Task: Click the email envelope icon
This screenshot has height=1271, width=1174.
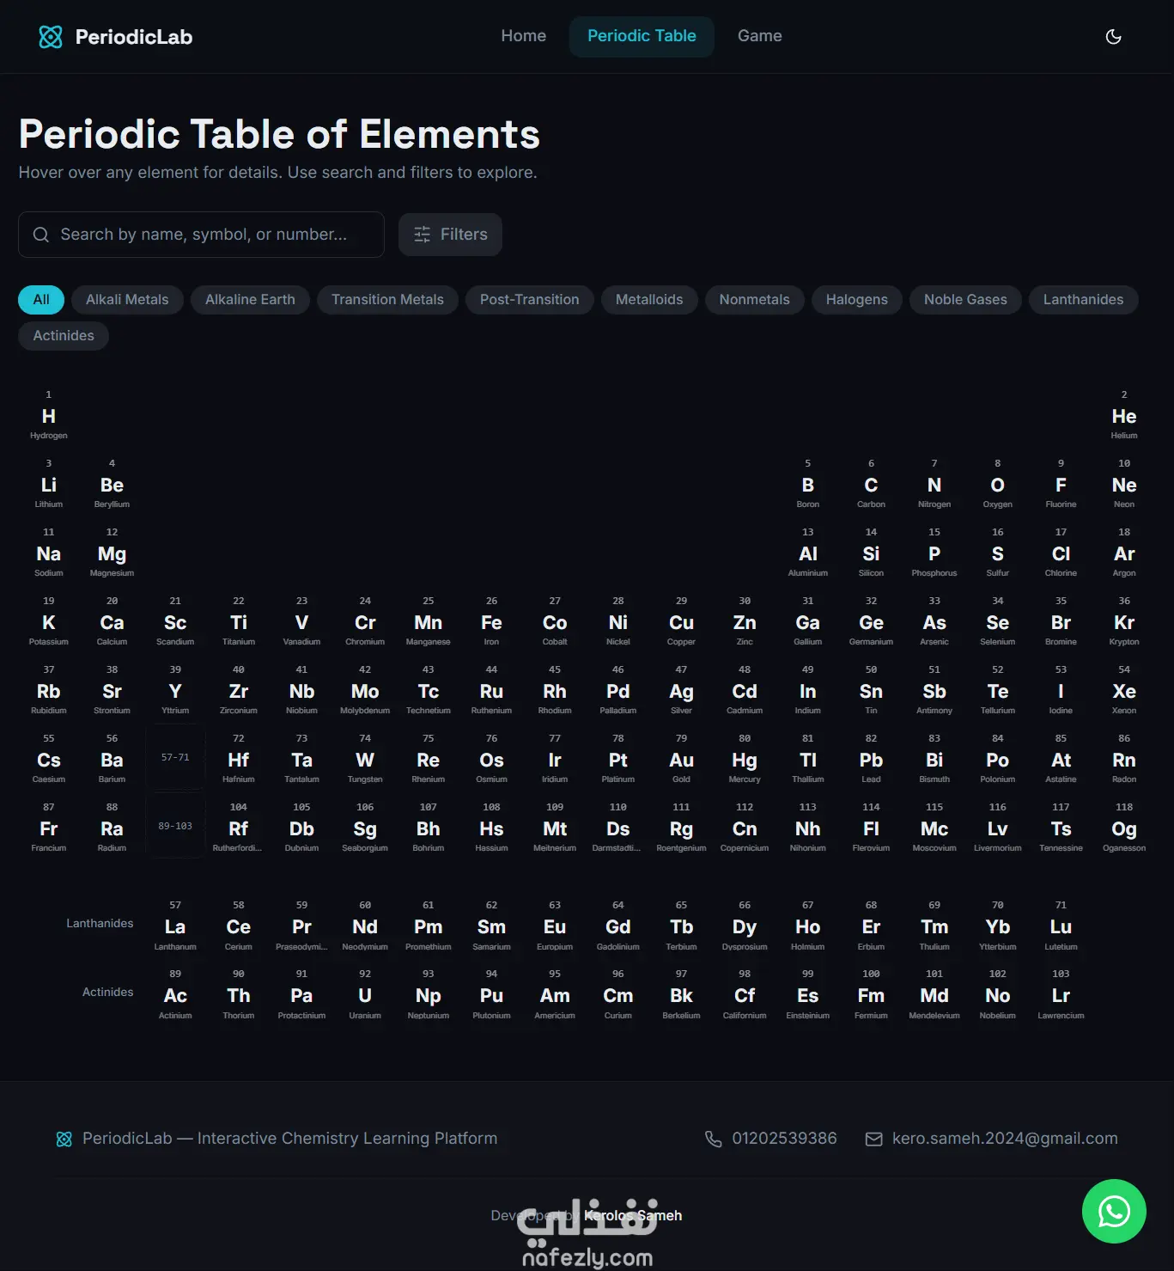Action: (x=873, y=1139)
